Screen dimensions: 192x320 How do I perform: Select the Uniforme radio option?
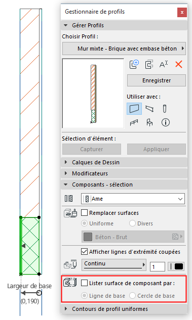pos(84,223)
